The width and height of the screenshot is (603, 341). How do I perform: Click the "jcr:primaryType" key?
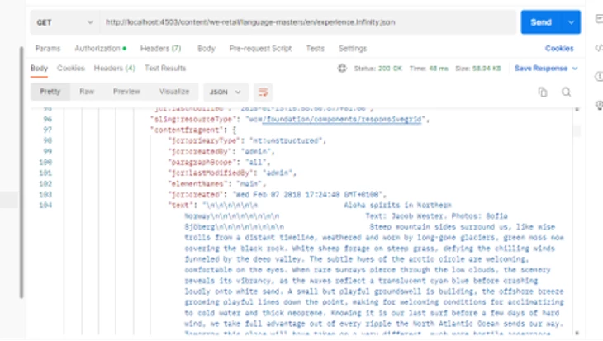tap(204, 140)
